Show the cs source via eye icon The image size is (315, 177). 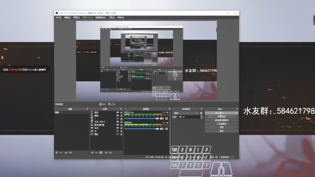tap(117, 131)
